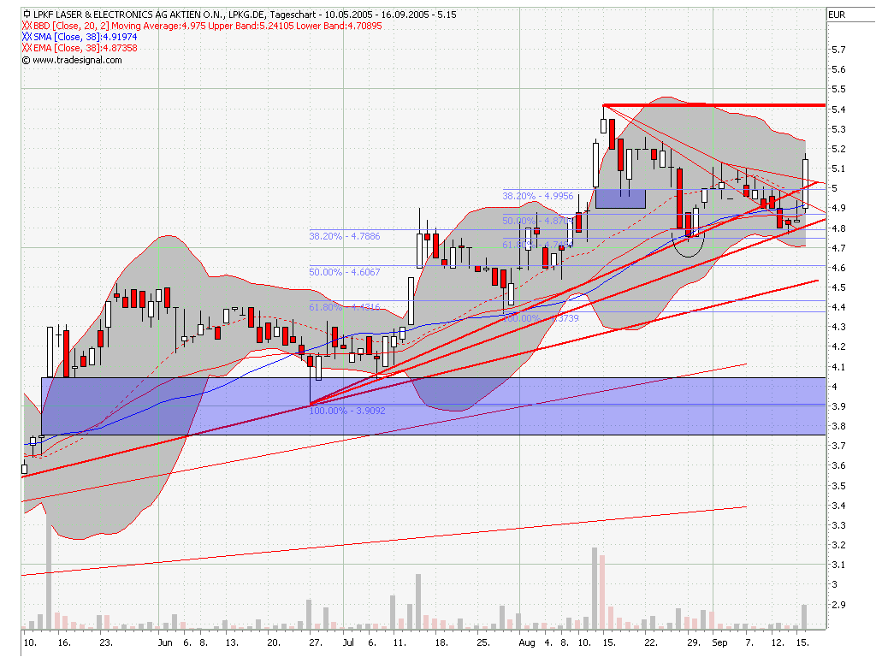Image resolution: width=876 pixels, height=657 pixels.
Task: Click the 50.00% - 4.6067 Fibonacci label
Action: (345, 272)
